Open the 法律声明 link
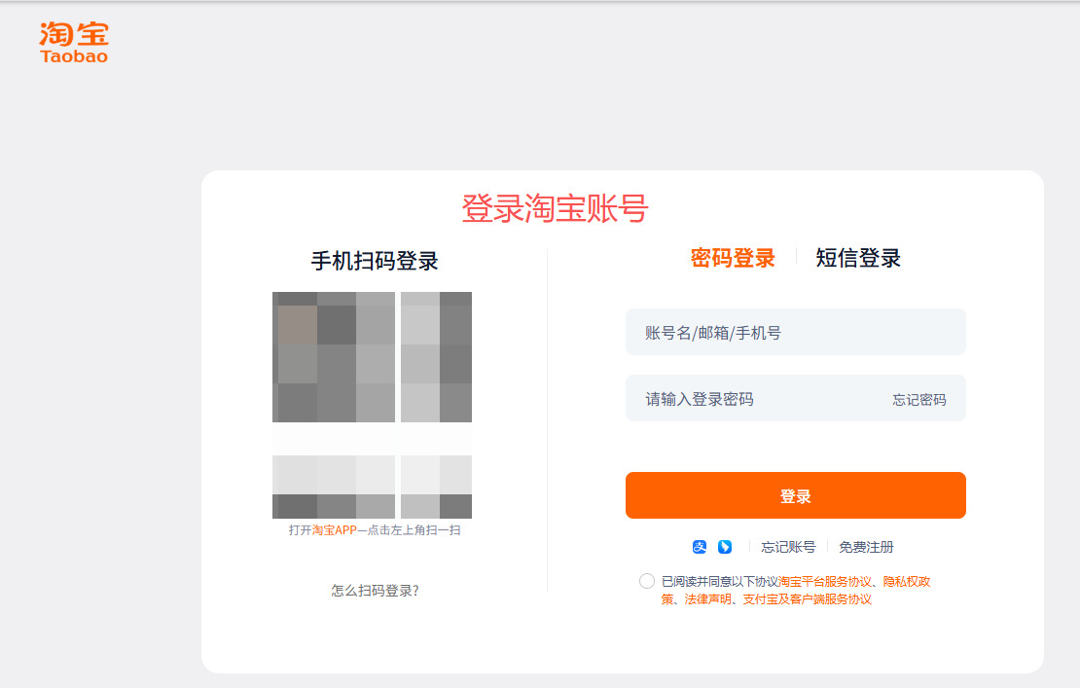This screenshot has width=1080, height=688. 707,599
